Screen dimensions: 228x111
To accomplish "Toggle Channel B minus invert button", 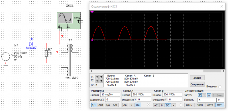I will tap(174, 105).
